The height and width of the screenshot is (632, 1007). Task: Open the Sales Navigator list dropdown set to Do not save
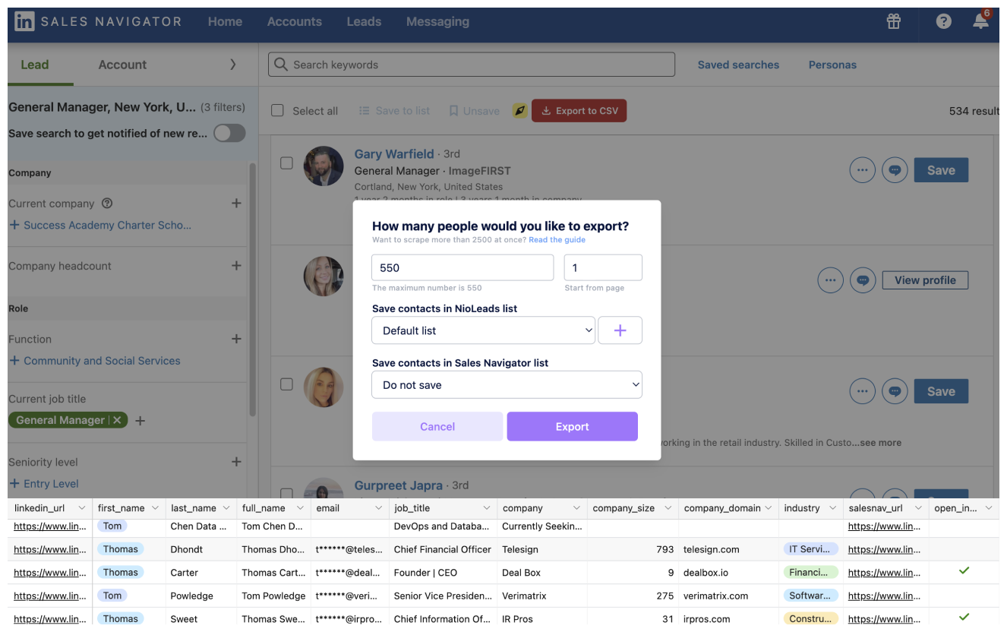pos(507,384)
